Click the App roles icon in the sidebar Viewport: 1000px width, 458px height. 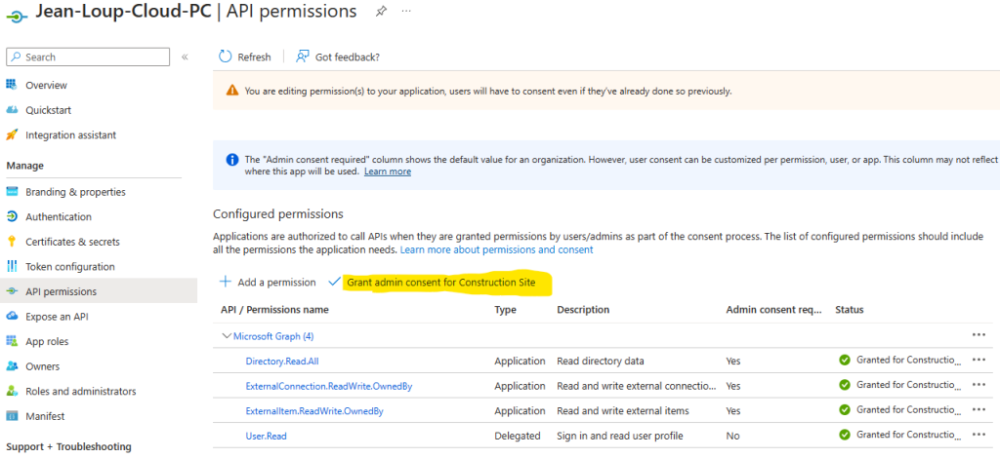pos(12,341)
